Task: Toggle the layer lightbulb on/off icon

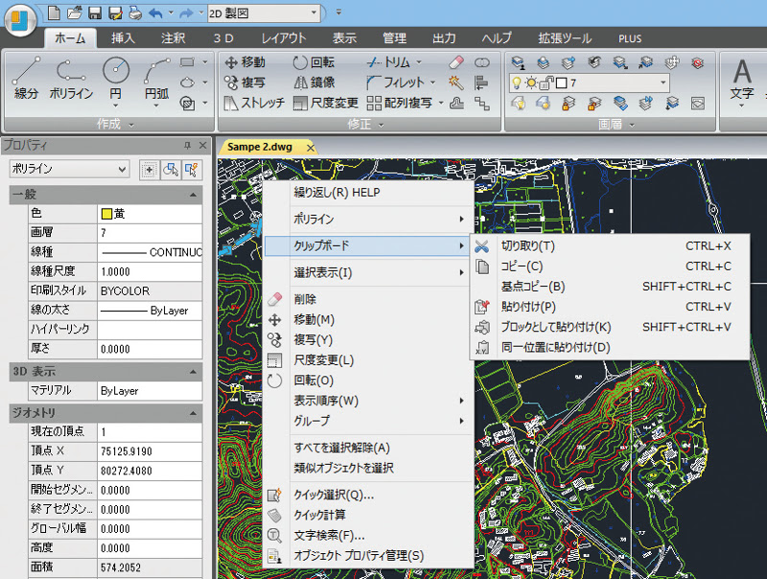Action: click(516, 83)
